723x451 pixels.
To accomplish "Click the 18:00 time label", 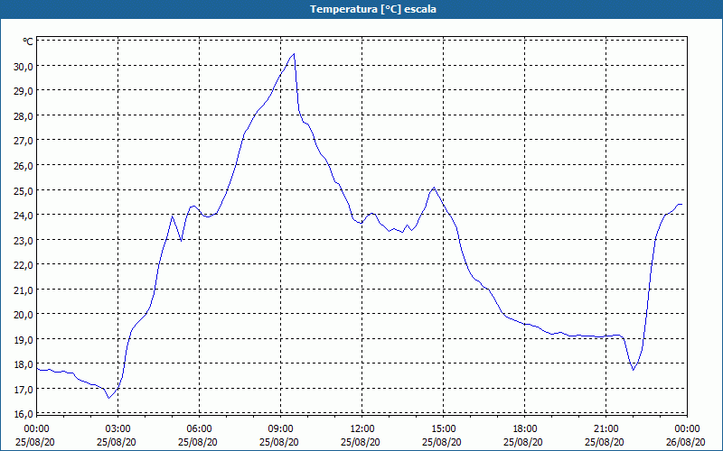I will click(525, 429).
